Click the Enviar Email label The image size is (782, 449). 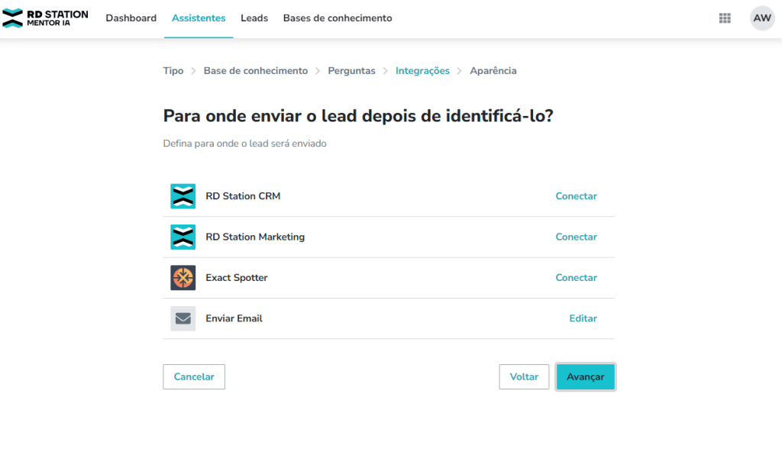(x=234, y=318)
